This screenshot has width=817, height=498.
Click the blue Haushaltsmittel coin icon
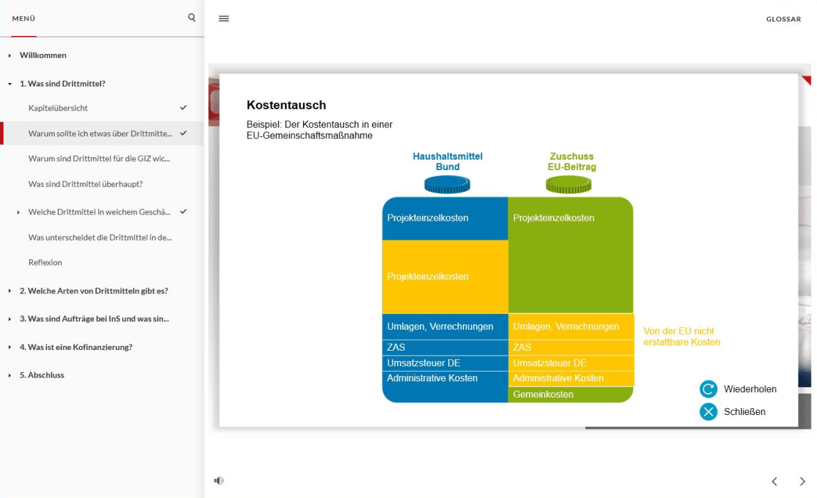click(447, 185)
